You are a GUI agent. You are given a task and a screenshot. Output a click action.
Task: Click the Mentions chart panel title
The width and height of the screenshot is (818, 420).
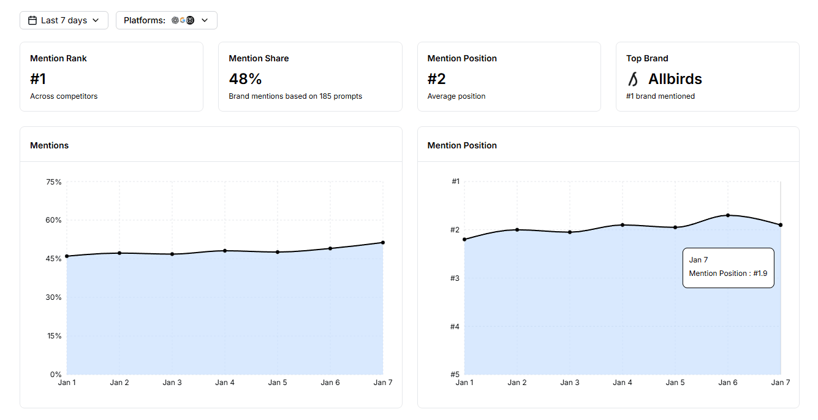(50, 145)
